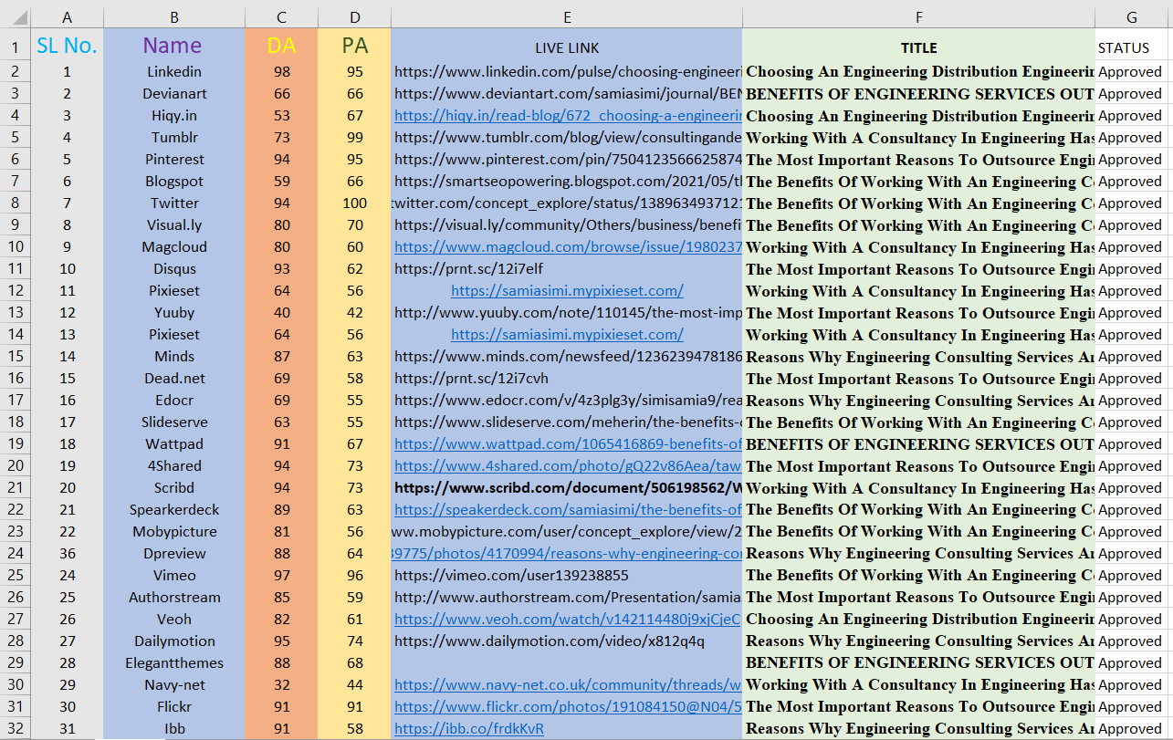Image resolution: width=1173 pixels, height=740 pixels.
Task: Open the Hiqy.in read-blog hyperlink
Action: coord(567,115)
